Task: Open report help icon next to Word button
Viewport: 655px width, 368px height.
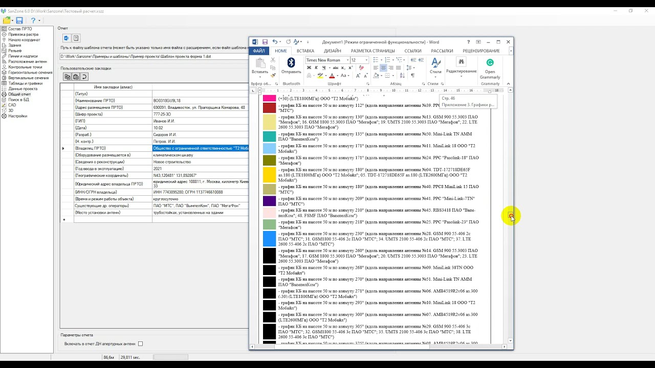Action: [76, 38]
